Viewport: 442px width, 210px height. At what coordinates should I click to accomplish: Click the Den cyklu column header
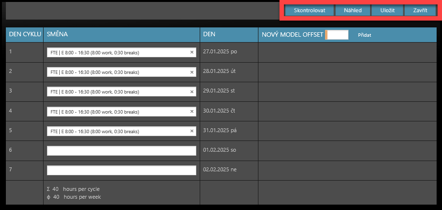[x=24, y=35]
